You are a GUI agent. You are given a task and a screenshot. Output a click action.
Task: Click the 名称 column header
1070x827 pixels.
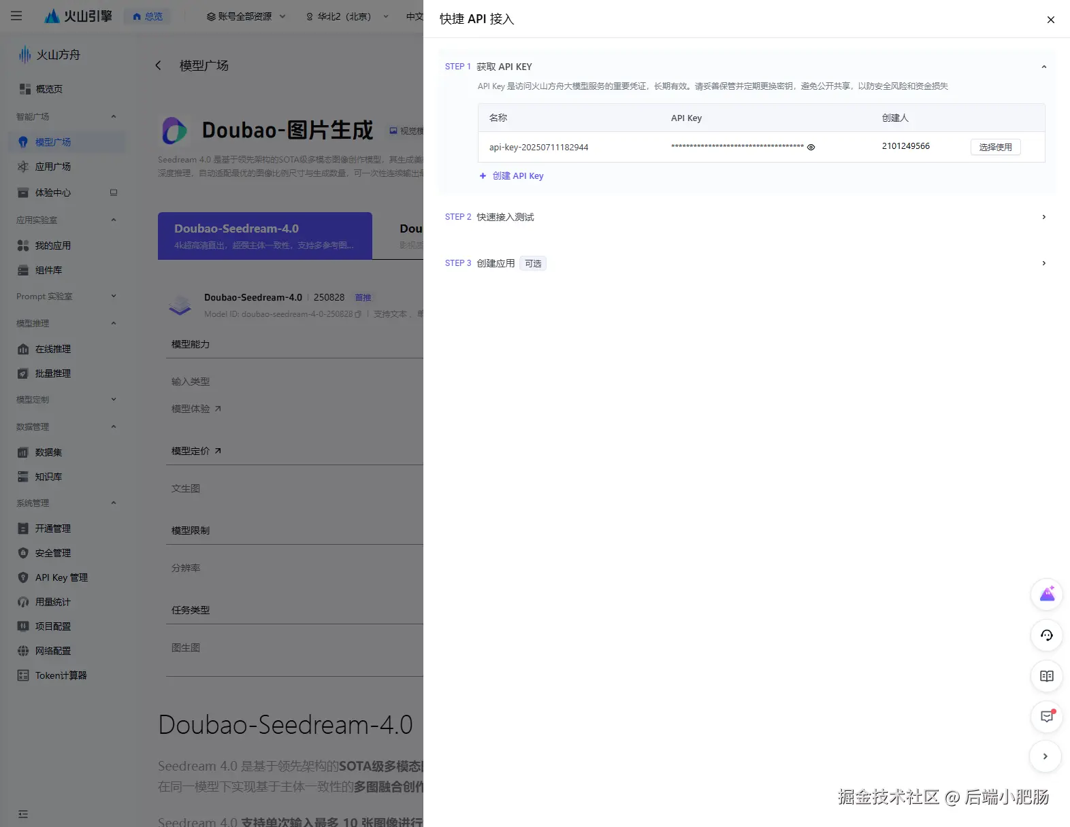point(498,118)
